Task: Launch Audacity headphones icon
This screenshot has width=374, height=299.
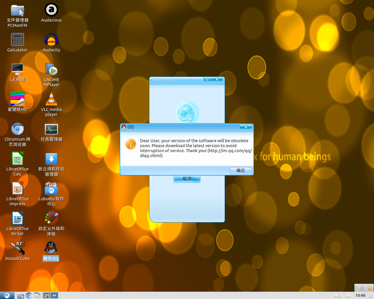Action: pos(51,40)
